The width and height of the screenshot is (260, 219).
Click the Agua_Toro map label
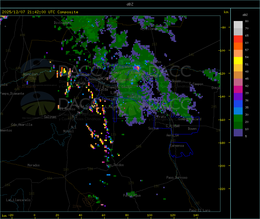pos(31,74)
